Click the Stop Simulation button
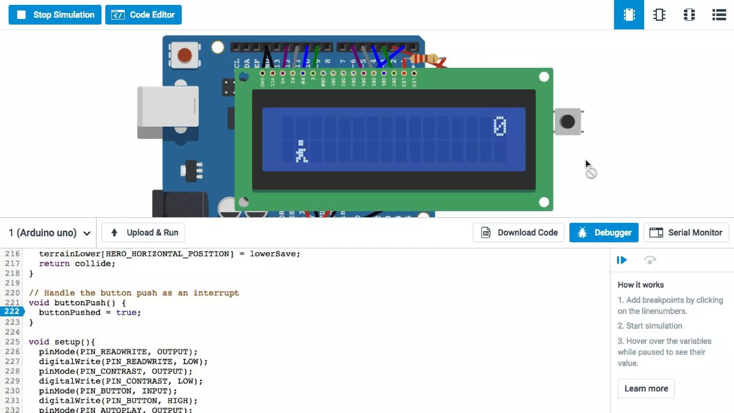This screenshot has width=734, height=413. (55, 15)
